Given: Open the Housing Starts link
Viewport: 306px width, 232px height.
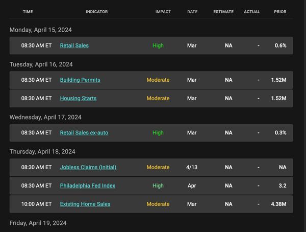Looking at the screenshot, I should coord(78,99).
